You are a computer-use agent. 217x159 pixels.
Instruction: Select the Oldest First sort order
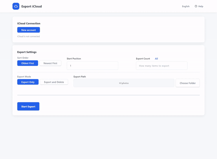(x=27, y=63)
